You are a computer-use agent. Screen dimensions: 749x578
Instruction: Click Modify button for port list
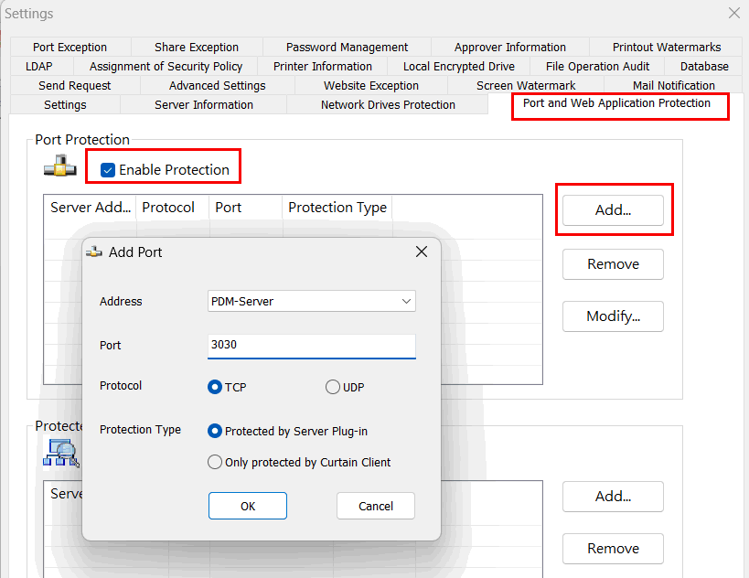(613, 316)
